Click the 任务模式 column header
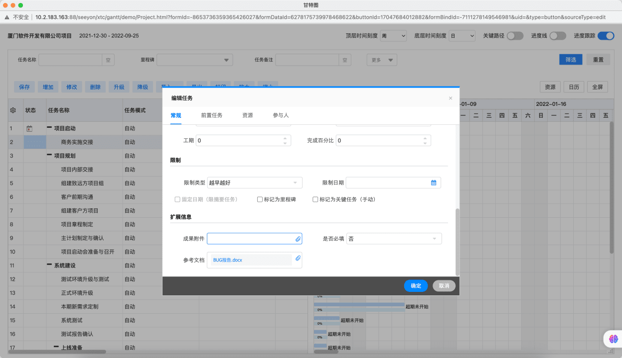 point(135,110)
